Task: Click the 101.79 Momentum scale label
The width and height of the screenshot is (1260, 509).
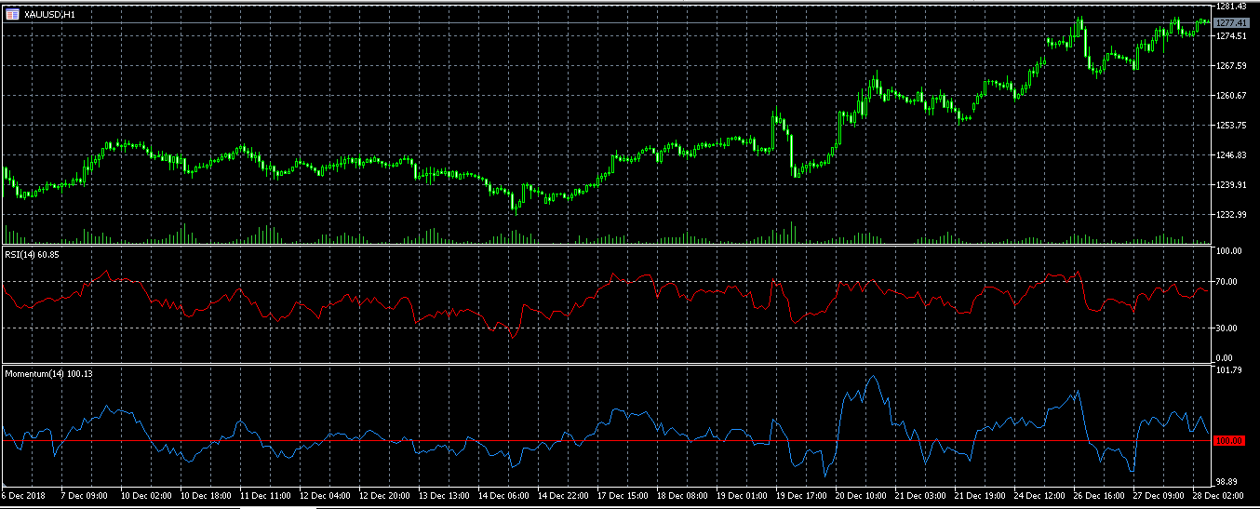Action: click(x=1230, y=371)
